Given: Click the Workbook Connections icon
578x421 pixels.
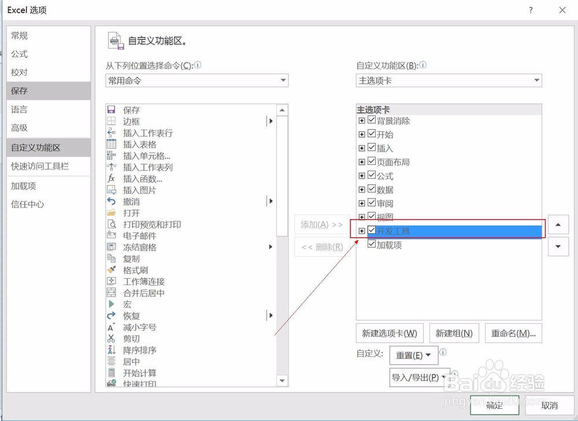Looking at the screenshot, I should click(112, 281).
